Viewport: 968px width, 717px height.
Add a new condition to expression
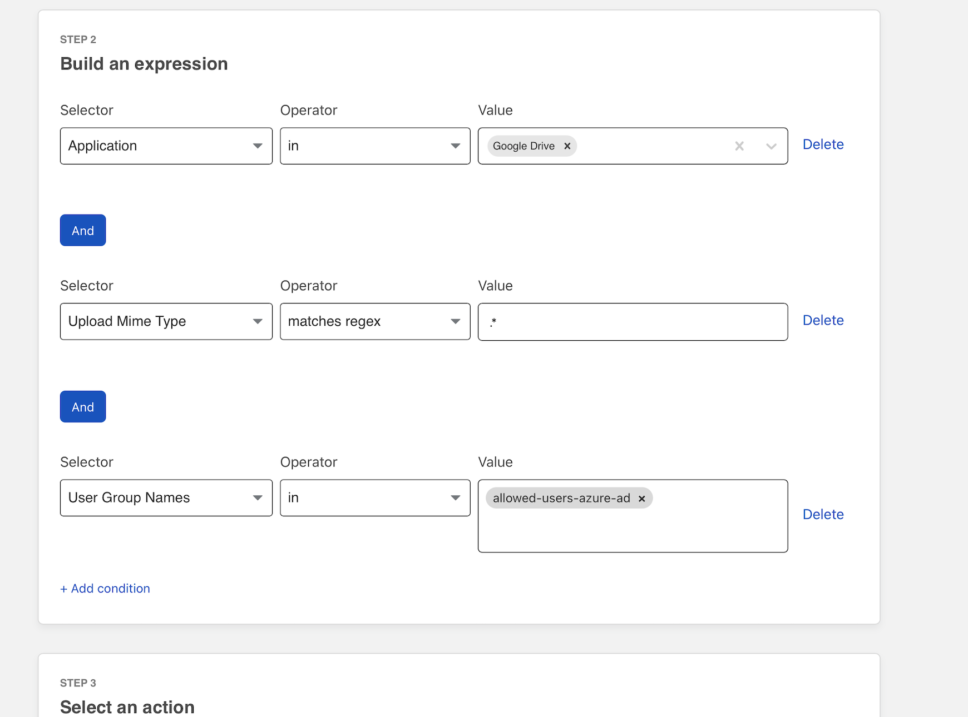105,589
